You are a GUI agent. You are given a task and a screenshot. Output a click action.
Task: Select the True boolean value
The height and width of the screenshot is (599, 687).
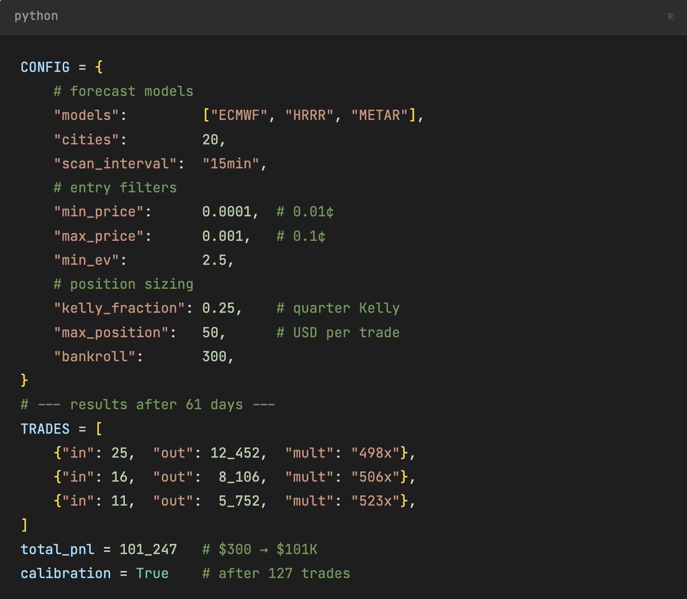[x=152, y=573]
